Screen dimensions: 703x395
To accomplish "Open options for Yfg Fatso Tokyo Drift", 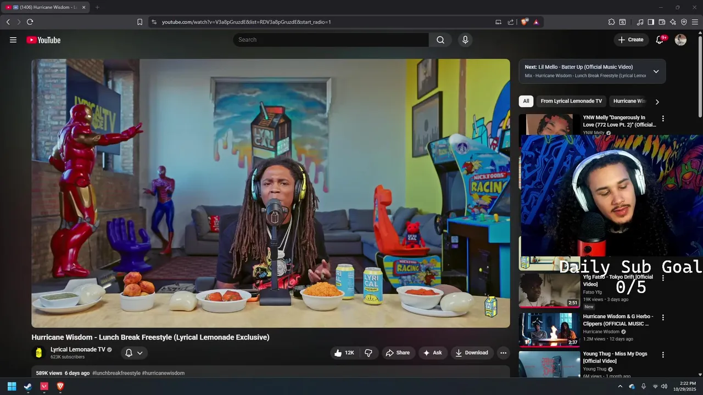I will pyautogui.click(x=663, y=278).
